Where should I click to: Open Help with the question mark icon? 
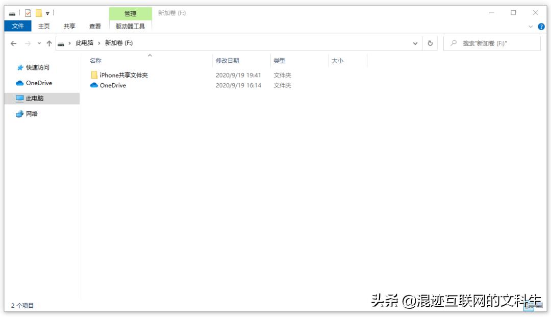tap(541, 26)
